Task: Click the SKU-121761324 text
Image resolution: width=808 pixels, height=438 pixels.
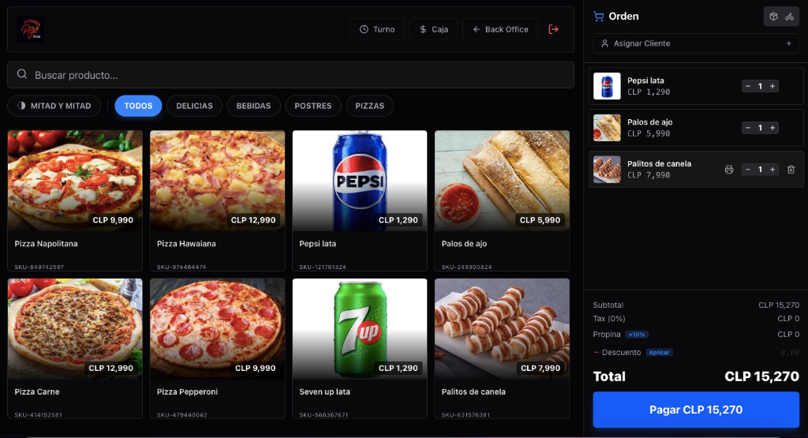Action: 323,267
